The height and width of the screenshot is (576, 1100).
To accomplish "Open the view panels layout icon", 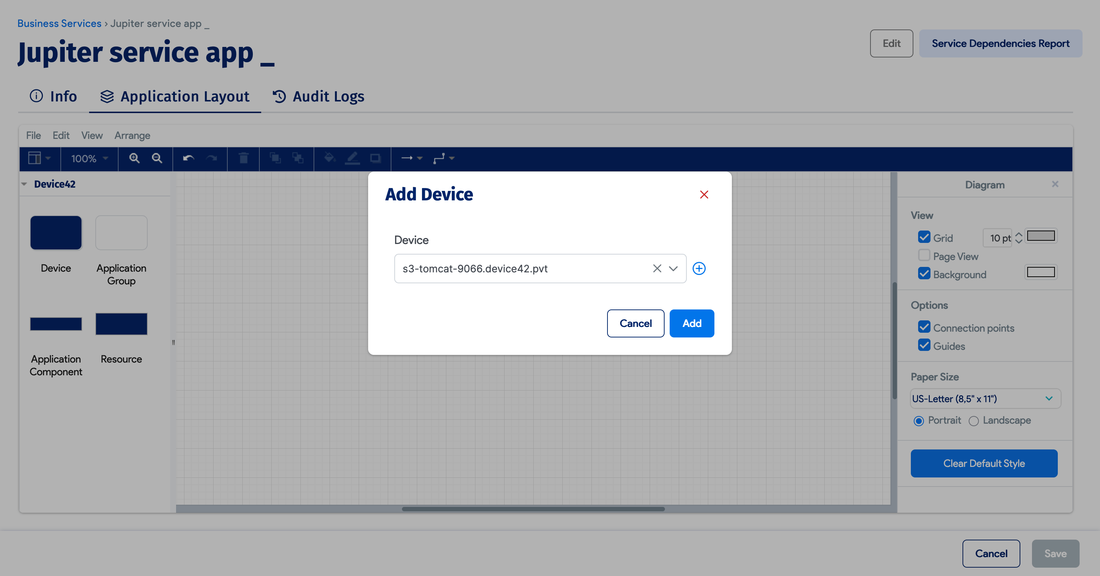I will click(x=39, y=159).
